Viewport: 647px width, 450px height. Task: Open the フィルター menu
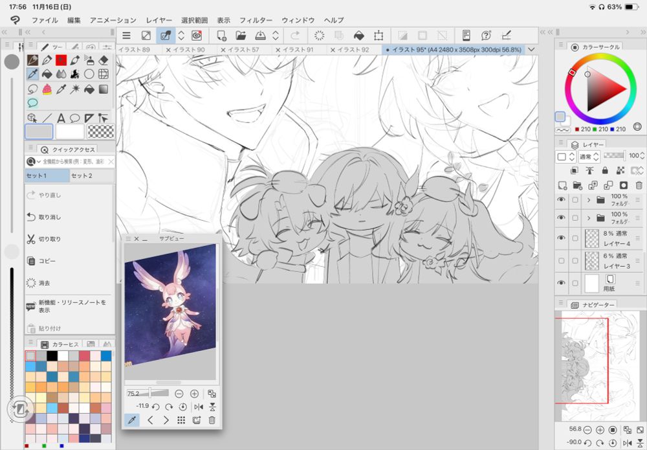click(x=256, y=20)
